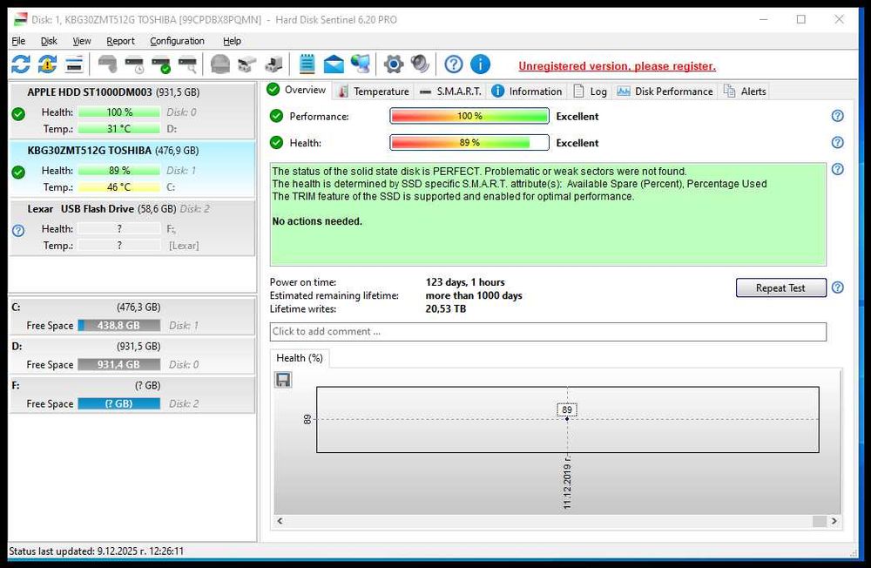Click the 'No actions needed.' text
Image resolution: width=871 pixels, height=568 pixels.
(x=317, y=221)
